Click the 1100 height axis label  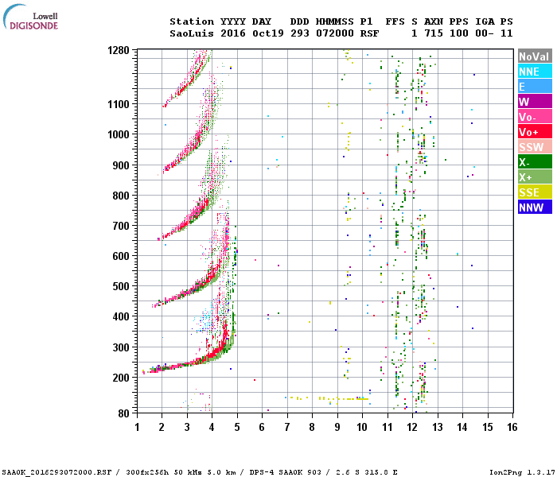119,104
